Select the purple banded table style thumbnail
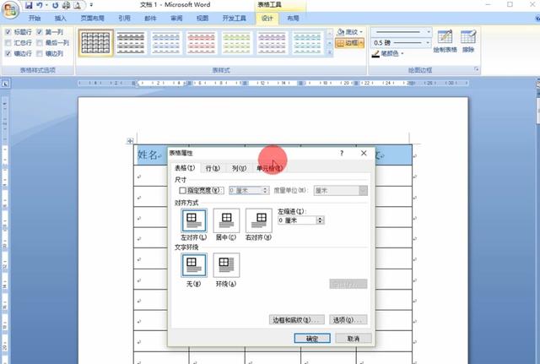The image size is (540, 364). coord(272,43)
